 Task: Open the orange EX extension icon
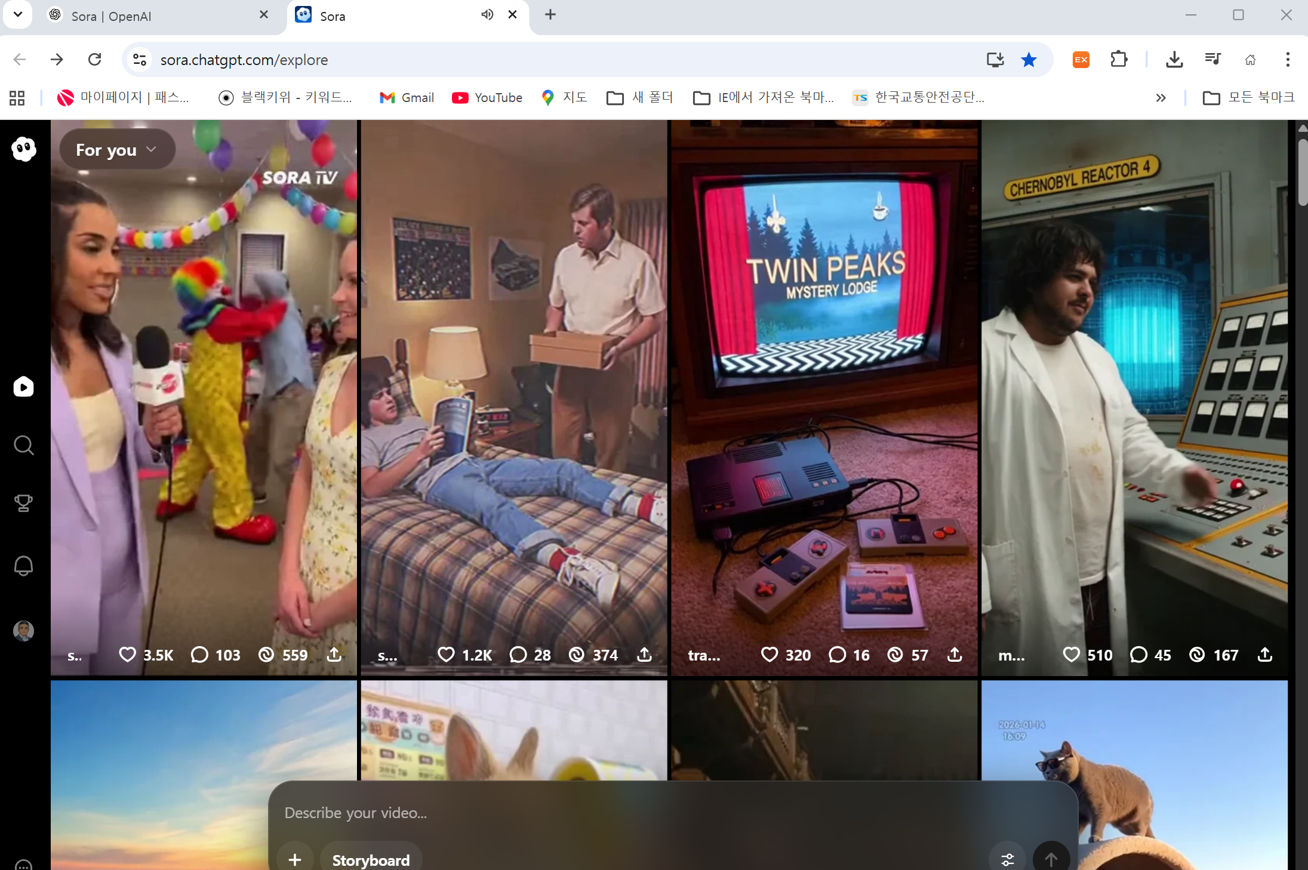click(x=1081, y=60)
